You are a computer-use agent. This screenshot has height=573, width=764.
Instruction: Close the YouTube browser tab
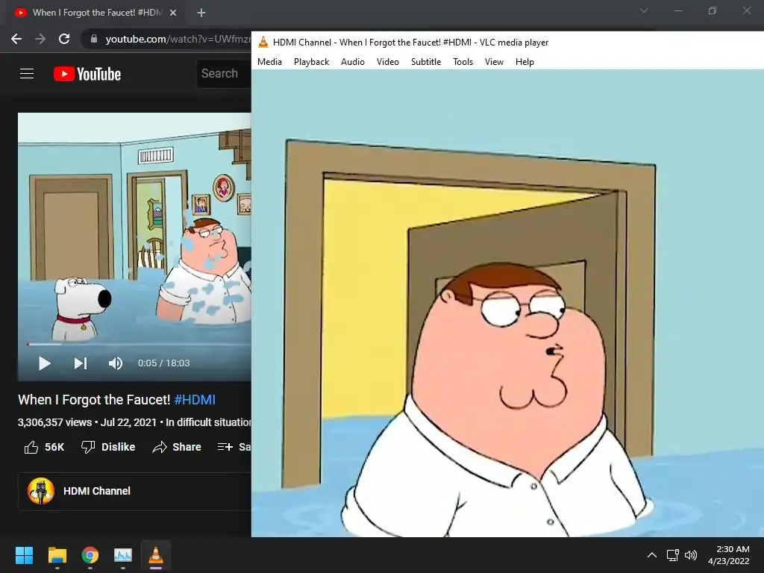point(173,13)
